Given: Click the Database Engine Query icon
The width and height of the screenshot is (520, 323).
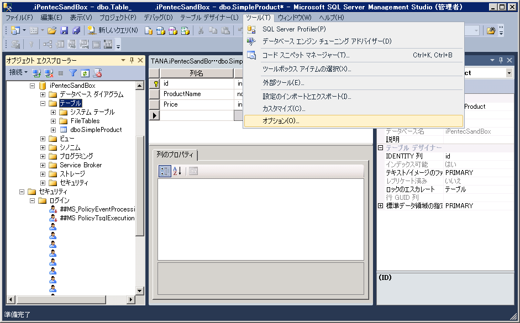Looking at the screenshot, I should click(149, 31).
